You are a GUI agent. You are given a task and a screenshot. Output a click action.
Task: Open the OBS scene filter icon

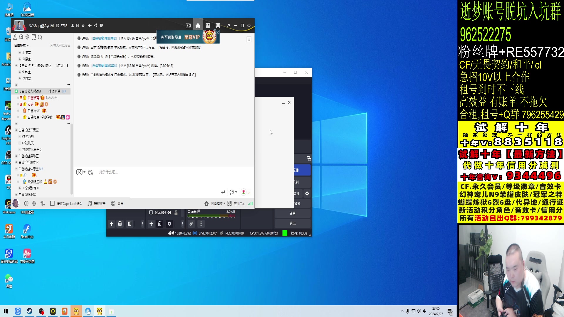tap(129, 224)
